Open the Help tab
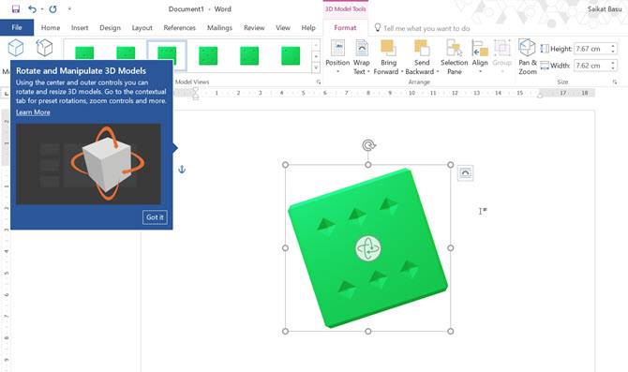628x372 pixels. pos(308,27)
